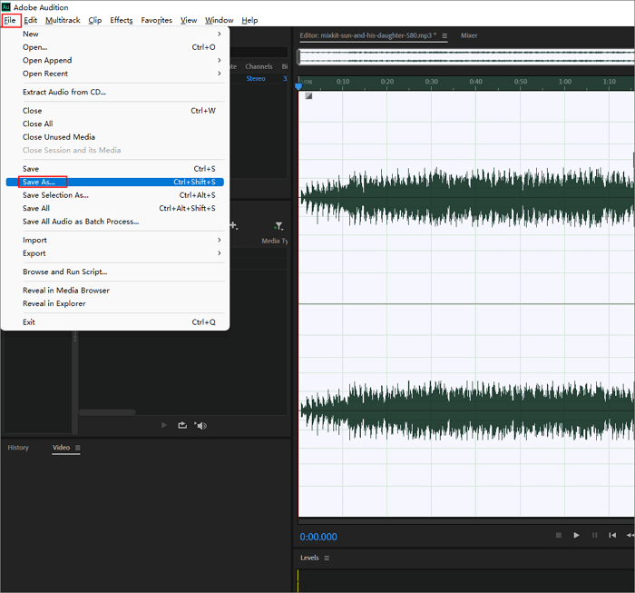Toggle the auto-play speaker icon in Files panel
The image size is (635, 593).
[200, 425]
